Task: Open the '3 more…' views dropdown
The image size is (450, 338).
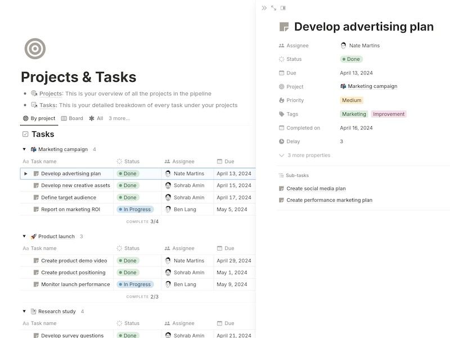Action: (119, 118)
